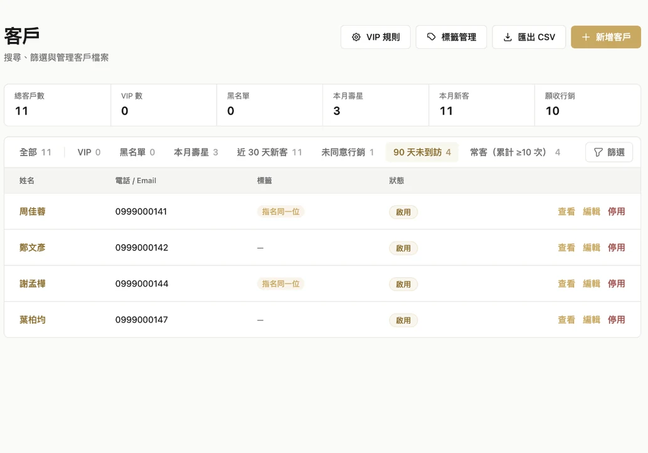The image size is (648, 453).
Task: Click 查看 for 周佳蓉
Action: 566,211
